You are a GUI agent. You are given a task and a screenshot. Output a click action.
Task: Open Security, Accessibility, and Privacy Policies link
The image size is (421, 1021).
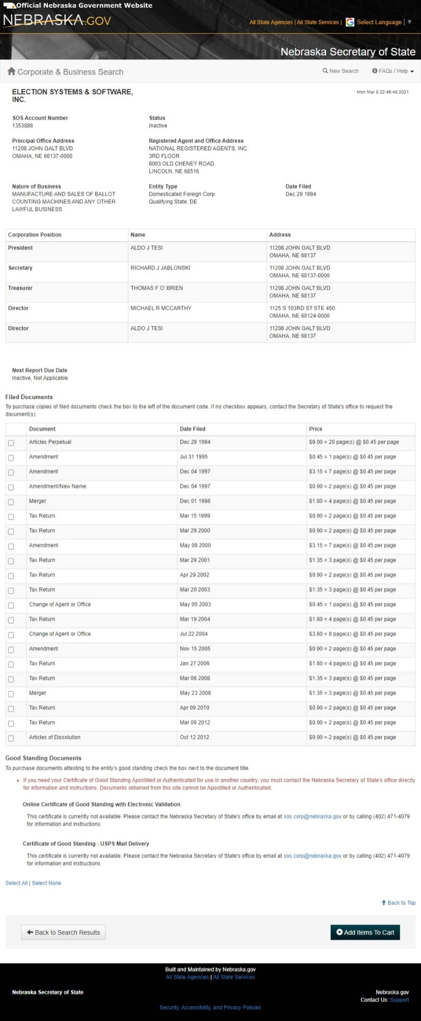point(210,1007)
